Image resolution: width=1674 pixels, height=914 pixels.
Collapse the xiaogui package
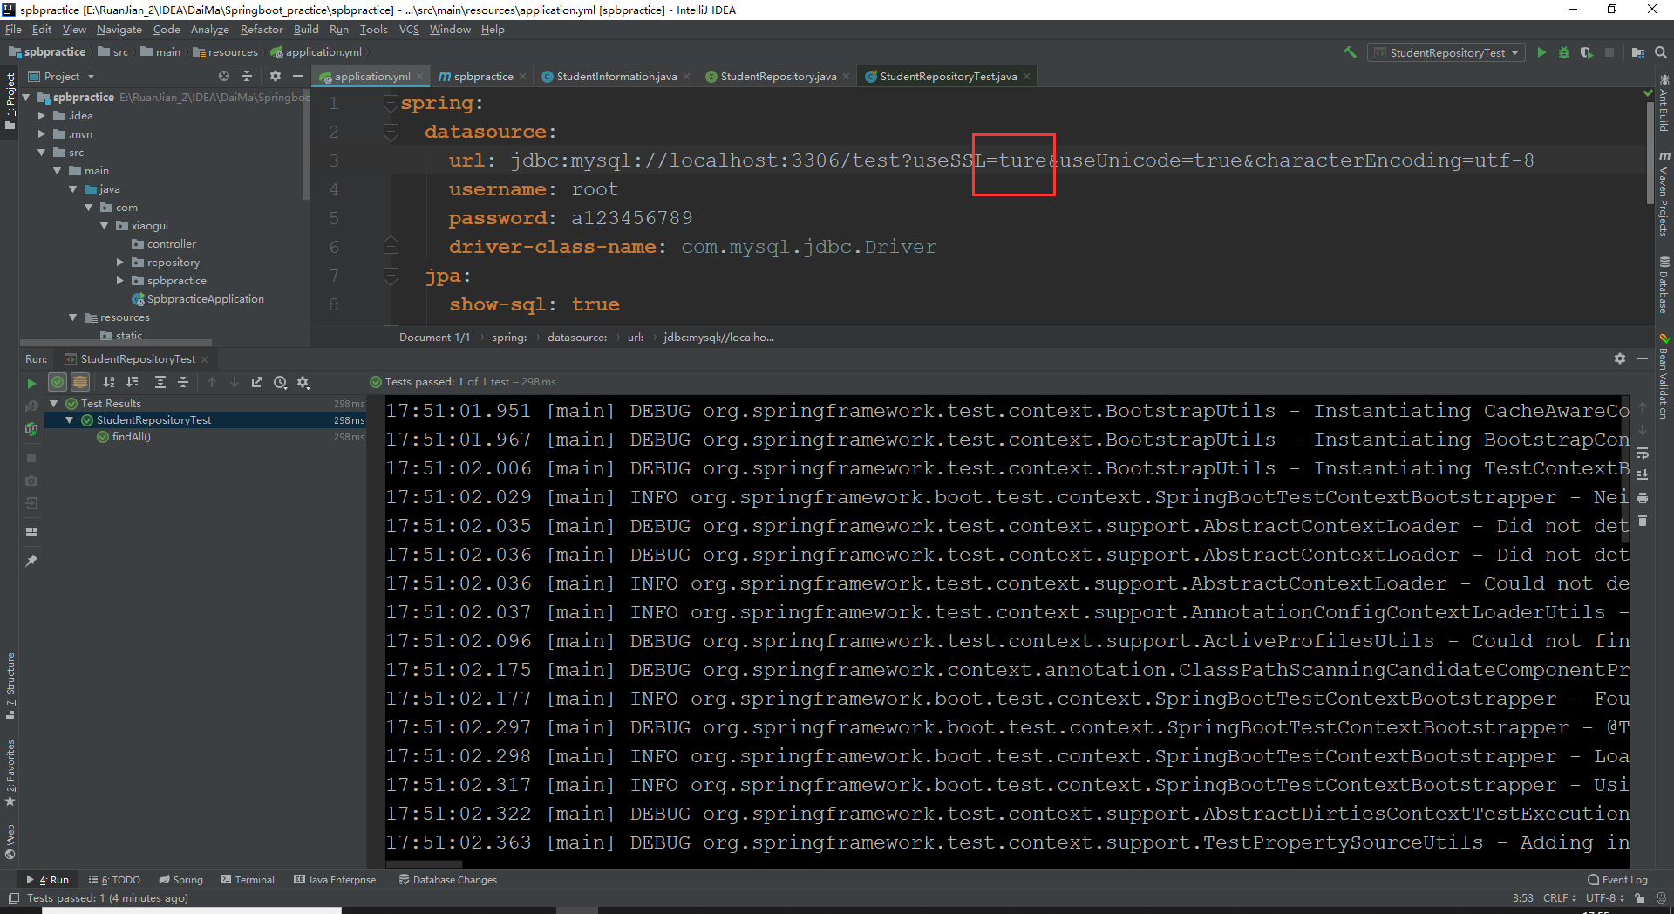pos(105,226)
